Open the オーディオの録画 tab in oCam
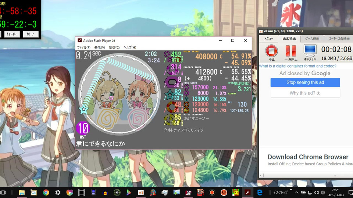This screenshot has height=198, width=353. tap(339, 38)
